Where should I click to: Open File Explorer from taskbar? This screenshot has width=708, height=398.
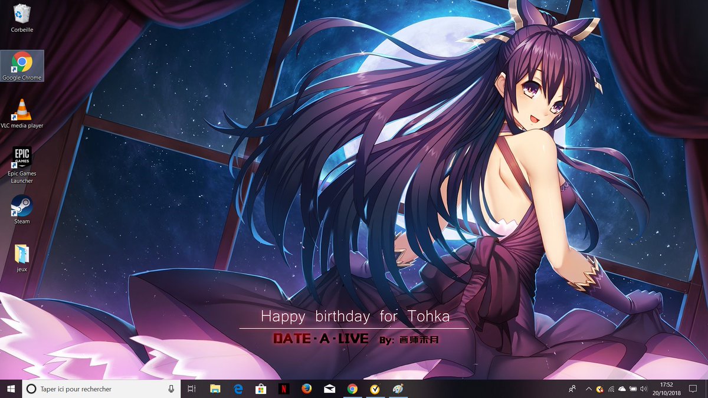(215, 389)
